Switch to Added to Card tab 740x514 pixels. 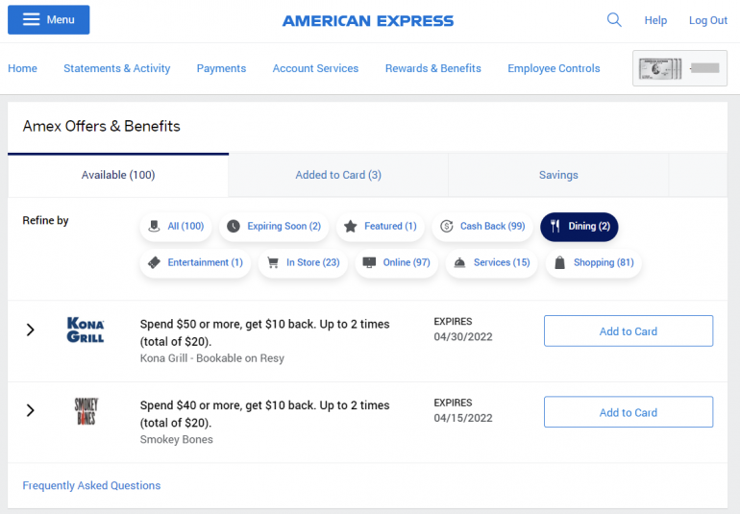(x=338, y=175)
